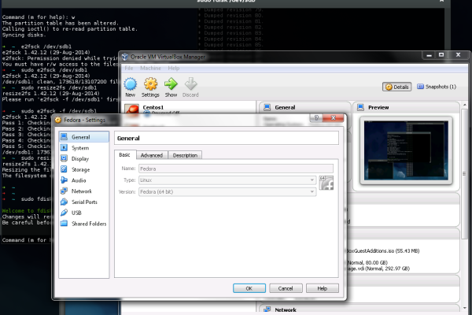Switch to the Advanced tab
The width and height of the screenshot is (472, 315).
pyautogui.click(x=152, y=155)
